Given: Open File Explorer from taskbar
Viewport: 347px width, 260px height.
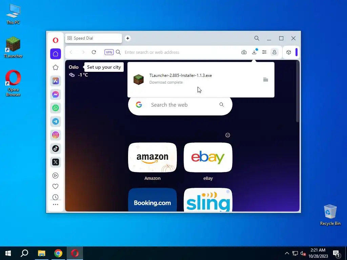Looking at the screenshot, I should tap(41, 253).
